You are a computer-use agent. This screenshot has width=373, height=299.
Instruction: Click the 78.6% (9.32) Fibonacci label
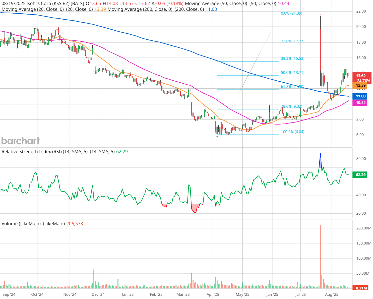point(291,106)
